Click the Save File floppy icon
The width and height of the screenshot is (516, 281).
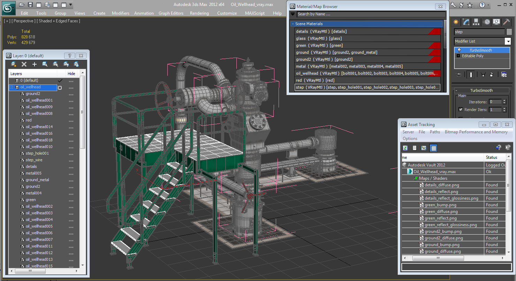[x=30, y=5]
